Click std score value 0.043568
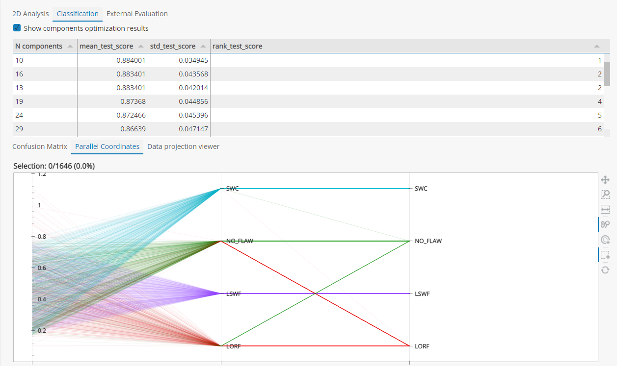 193,74
